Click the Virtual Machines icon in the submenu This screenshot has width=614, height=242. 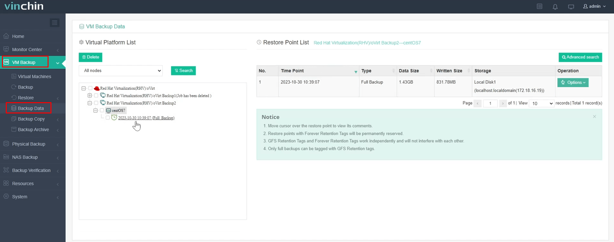point(14,76)
